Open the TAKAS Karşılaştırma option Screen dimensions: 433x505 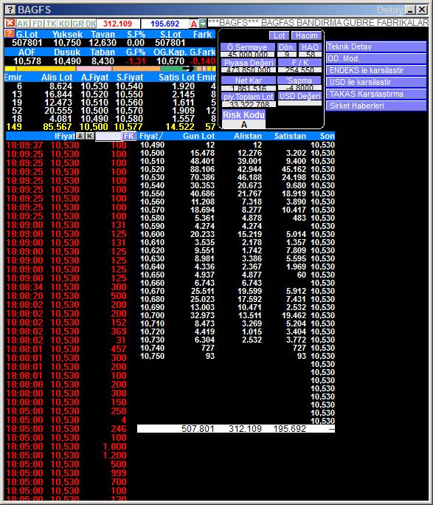[376, 94]
